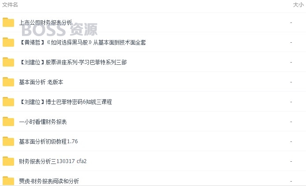Click folder icon next to 财务报表分析三130317 cfa2
Viewport: 306px width, 186px height.
tap(8, 161)
